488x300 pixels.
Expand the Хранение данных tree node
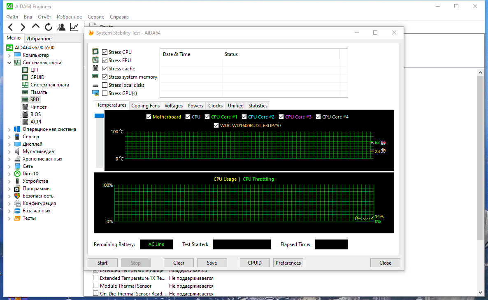point(9,159)
